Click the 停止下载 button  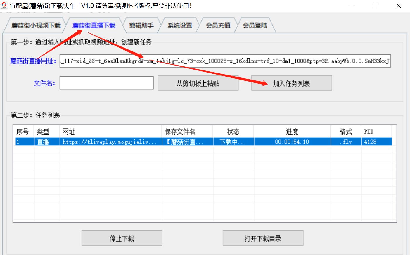pyautogui.click(x=122, y=238)
